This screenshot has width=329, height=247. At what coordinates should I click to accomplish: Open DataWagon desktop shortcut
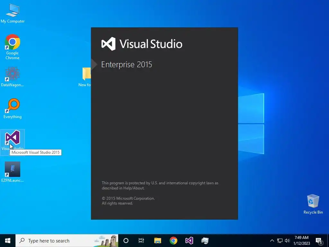(x=13, y=77)
